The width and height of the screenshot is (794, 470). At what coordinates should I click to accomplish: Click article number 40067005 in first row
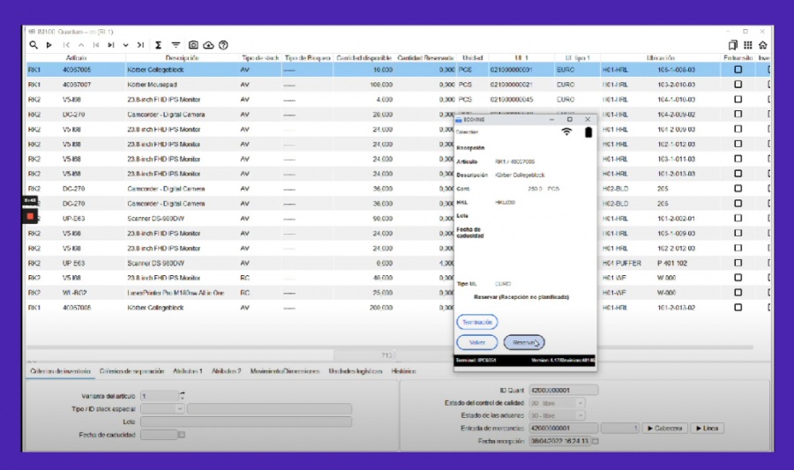(x=77, y=70)
